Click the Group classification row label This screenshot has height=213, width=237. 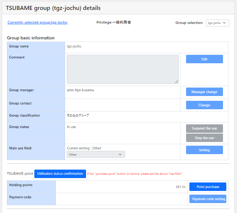click(24, 116)
